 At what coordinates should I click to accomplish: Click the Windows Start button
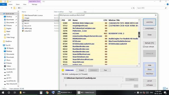3,93
